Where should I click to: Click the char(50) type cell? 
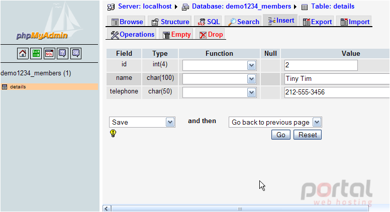tap(160, 91)
